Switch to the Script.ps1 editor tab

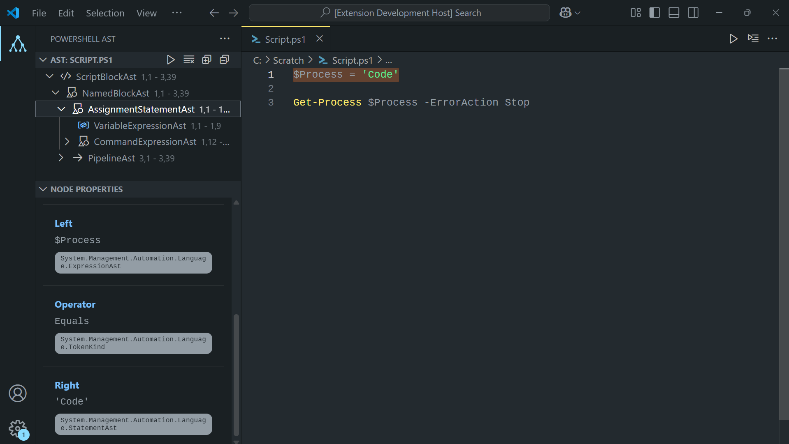tap(285, 39)
